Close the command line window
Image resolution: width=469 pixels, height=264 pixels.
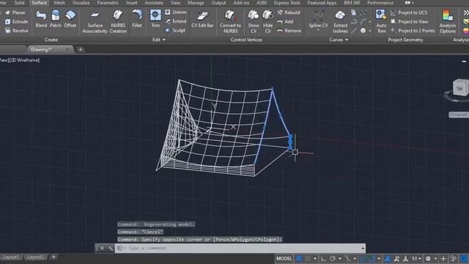(102, 248)
